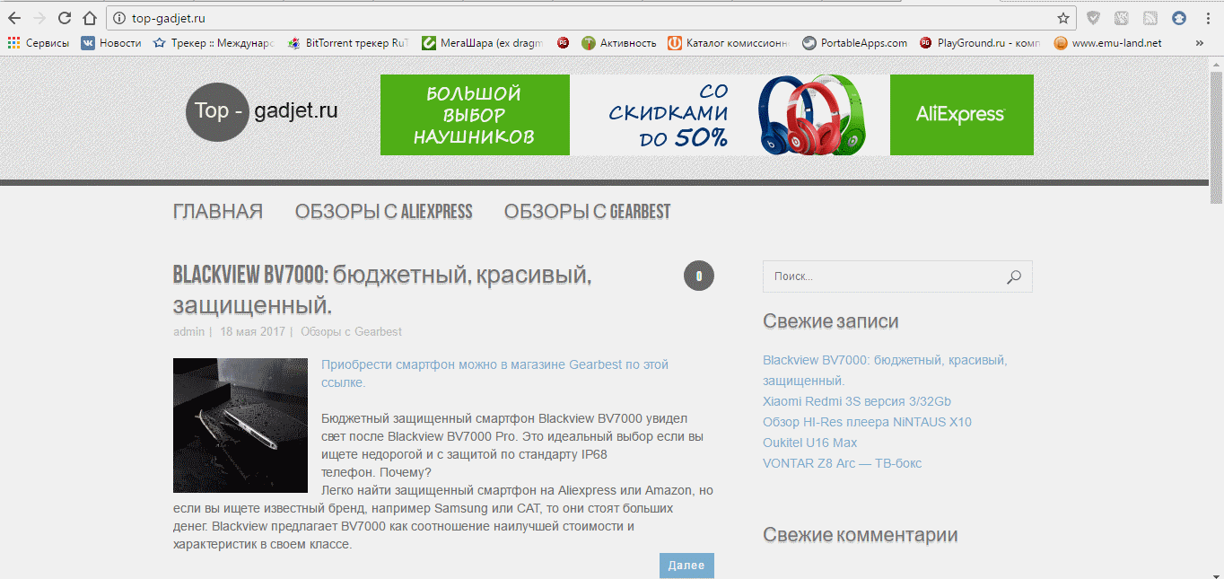Click the 18 мая 2017 date link
Viewport: 1224px width, 579px height.
(x=252, y=331)
